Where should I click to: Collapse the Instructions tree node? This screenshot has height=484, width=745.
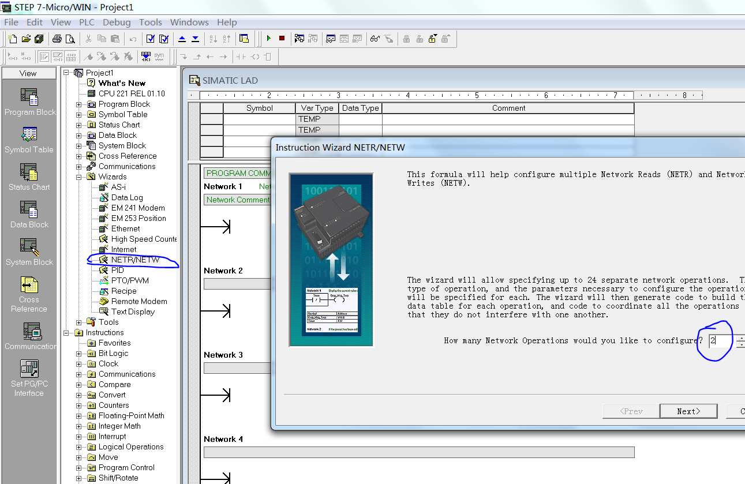point(66,333)
